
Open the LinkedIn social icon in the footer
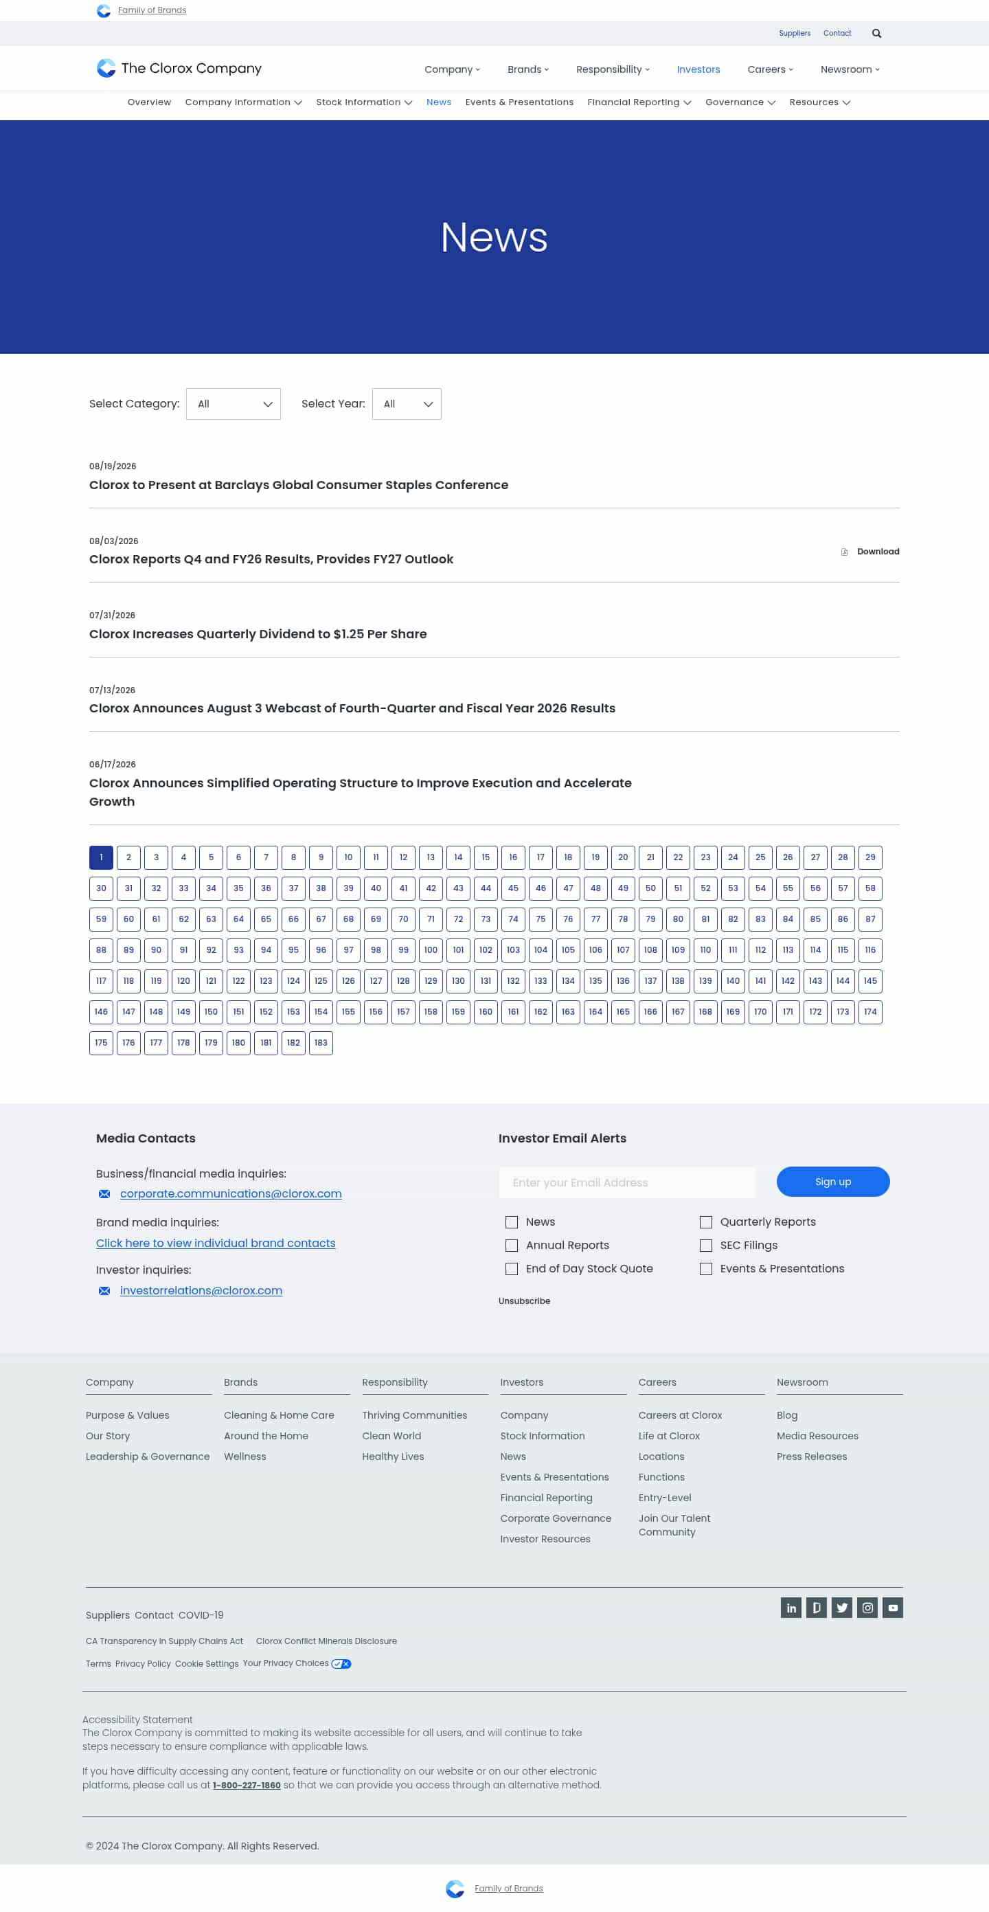click(x=791, y=1608)
